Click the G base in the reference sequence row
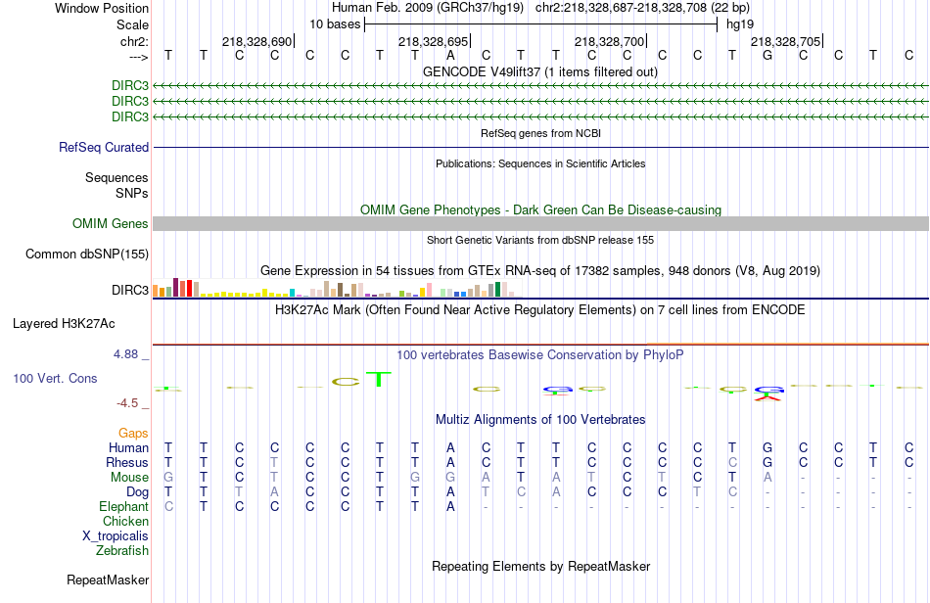 point(767,55)
